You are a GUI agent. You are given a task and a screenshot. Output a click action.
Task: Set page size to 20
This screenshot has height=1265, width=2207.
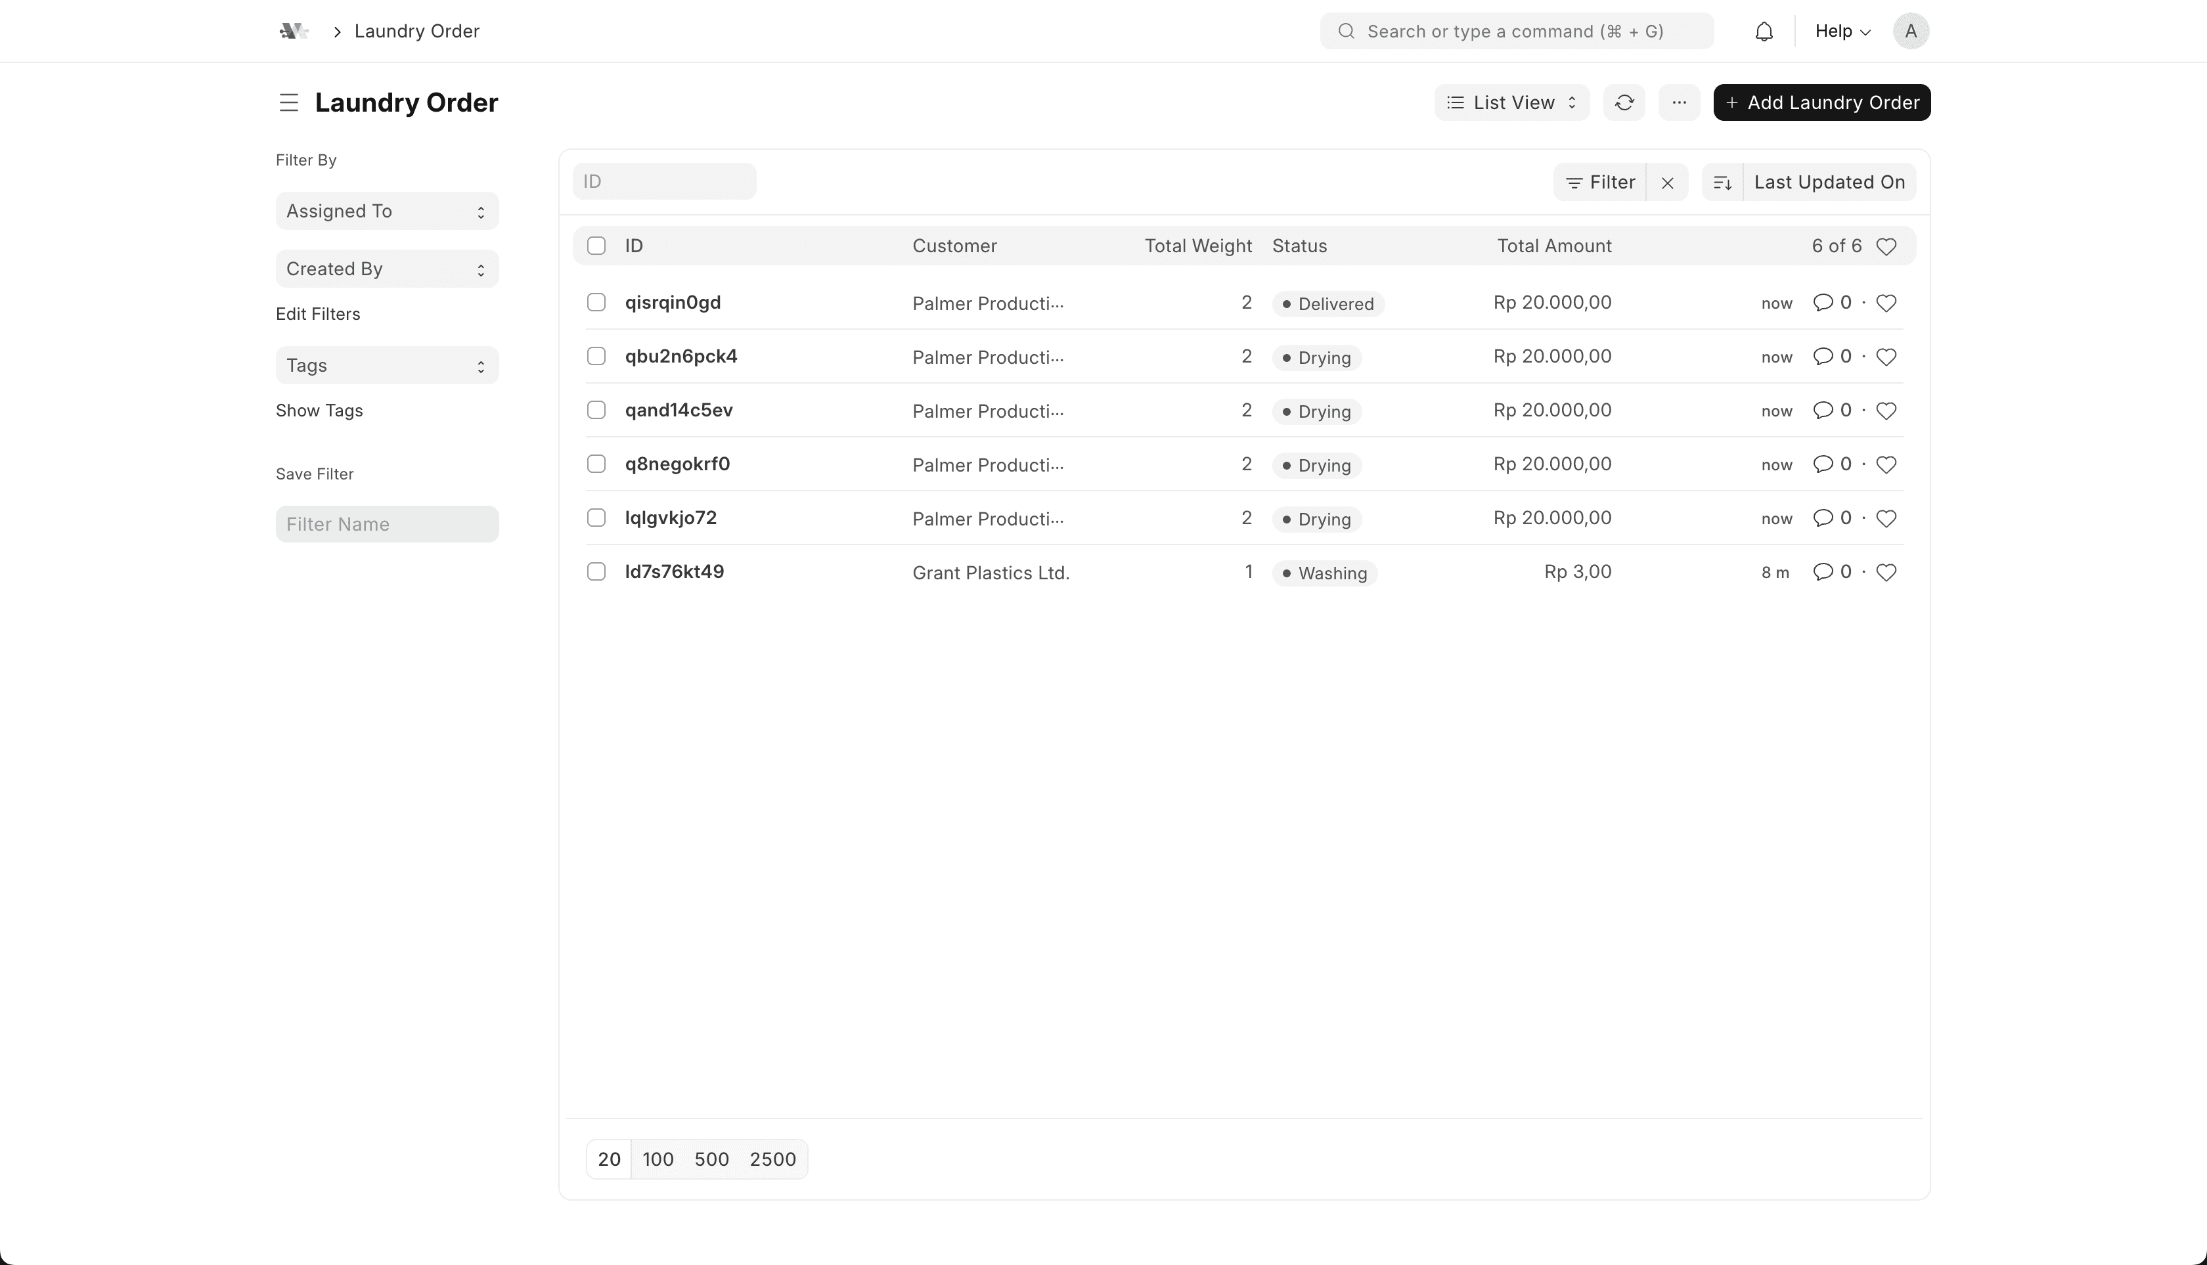(x=609, y=1159)
